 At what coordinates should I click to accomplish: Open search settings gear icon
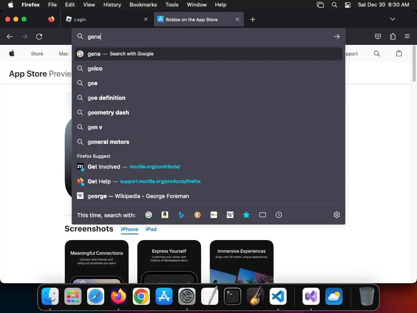pos(337,215)
